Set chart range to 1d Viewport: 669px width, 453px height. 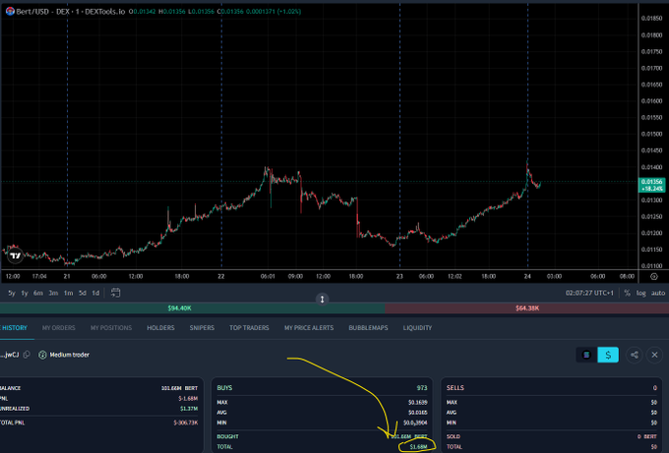[95, 293]
